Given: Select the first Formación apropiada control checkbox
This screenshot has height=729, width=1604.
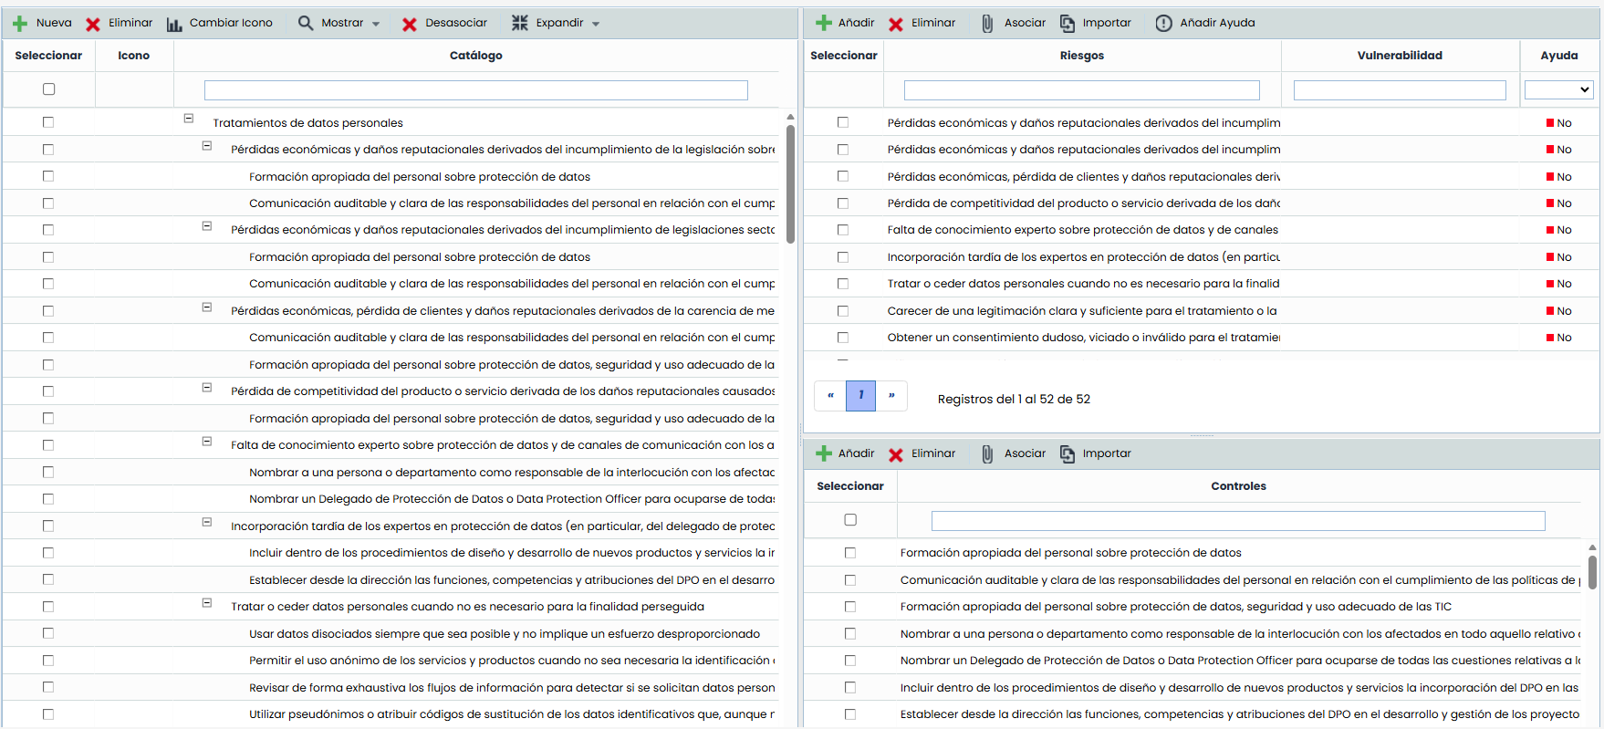Looking at the screenshot, I should (x=850, y=553).
